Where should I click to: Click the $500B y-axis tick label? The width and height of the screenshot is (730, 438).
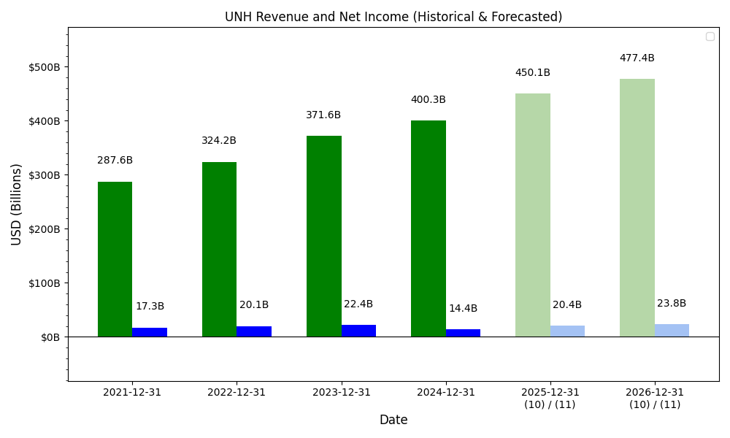(x=45, y=67)
